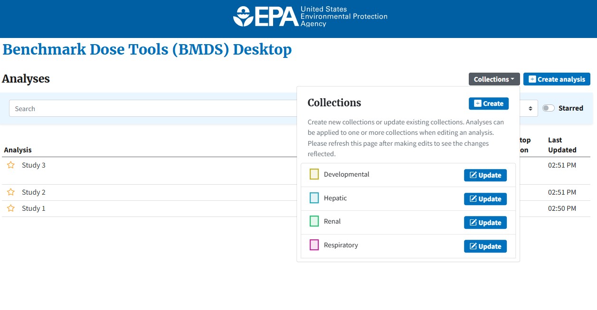The width and height of the screenshot is (597, 310).
Task: Click Study 3's 02:51 PM timestamp
Action: [562, 165]
